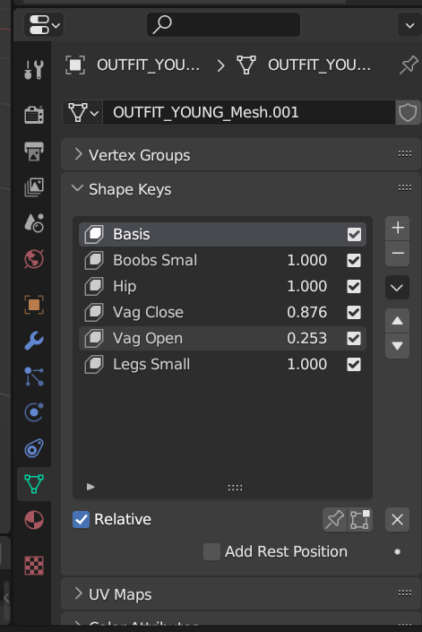This screenshot has width=422, height=632.
Task: Open the View Layer properties tab
Action: (x=34, y=187)
